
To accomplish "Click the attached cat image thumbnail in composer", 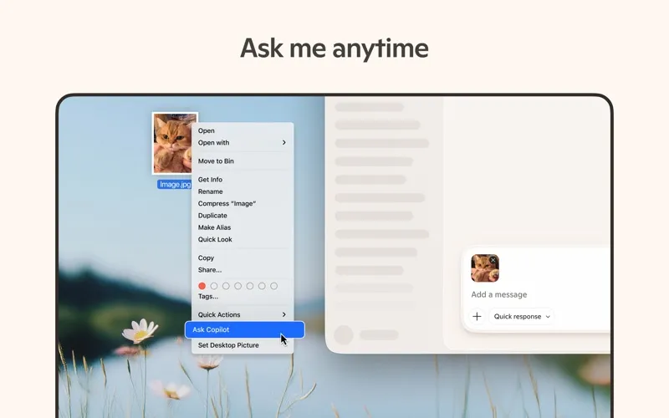I will 485,268.
